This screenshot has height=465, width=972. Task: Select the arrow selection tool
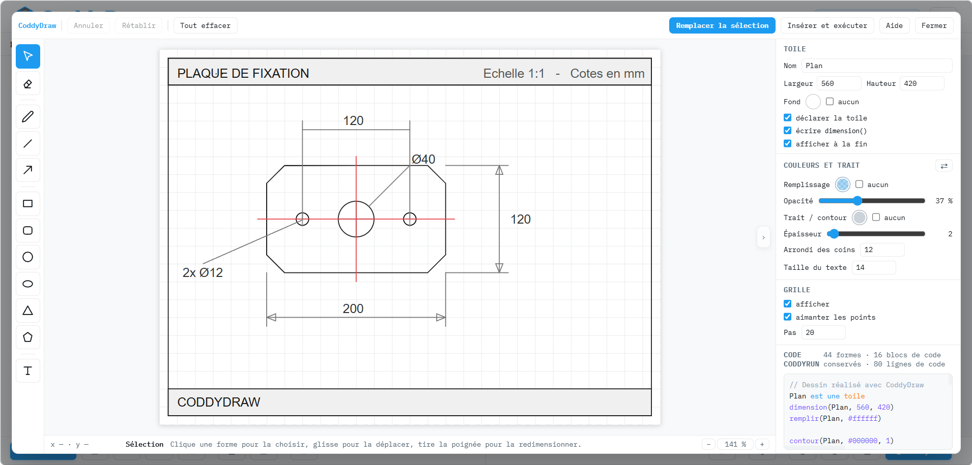[x=28, y=56]
